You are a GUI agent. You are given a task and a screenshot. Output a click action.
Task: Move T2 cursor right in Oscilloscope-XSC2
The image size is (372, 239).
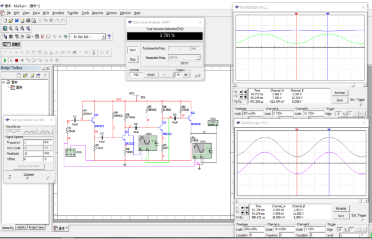245,97
